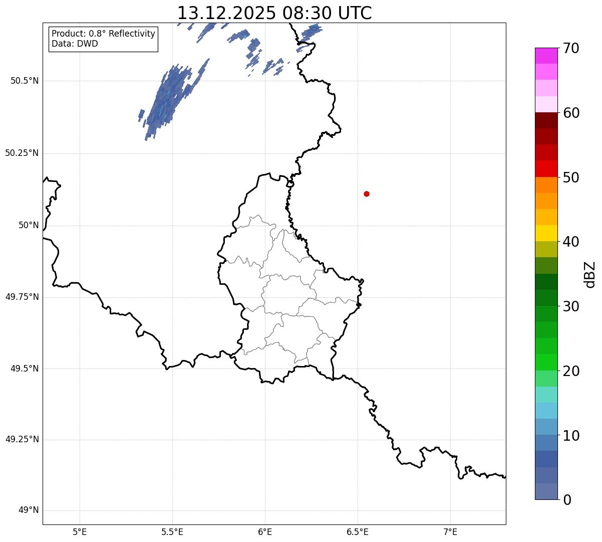Click the longitude label 5.5°E
602x542 pixels.
tap(172, 531)
